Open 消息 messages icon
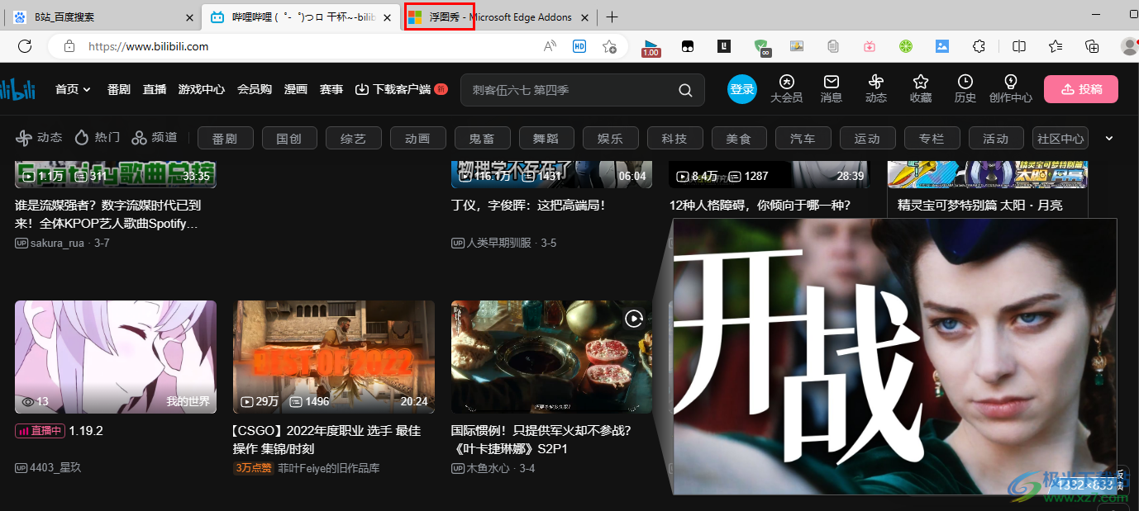Screen dimensions: 1139x511 point(832,88)
